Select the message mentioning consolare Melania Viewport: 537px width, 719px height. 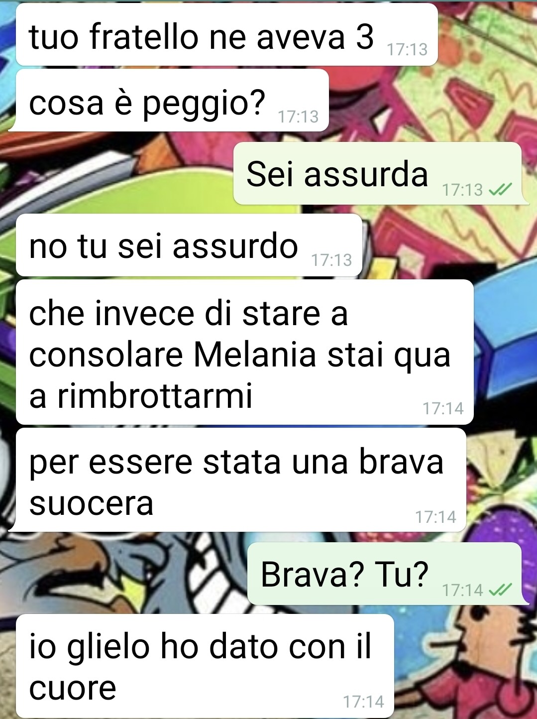(244, 352)
